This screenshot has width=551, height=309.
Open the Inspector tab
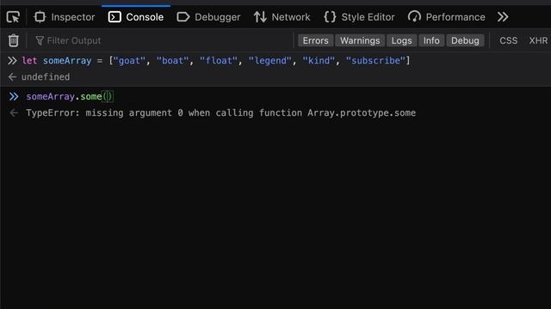[x=65, y=17]
